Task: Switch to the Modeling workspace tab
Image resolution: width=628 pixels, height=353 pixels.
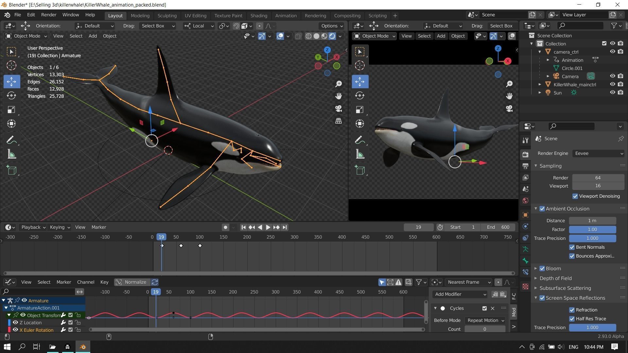Action: click(x=140, y=16)
